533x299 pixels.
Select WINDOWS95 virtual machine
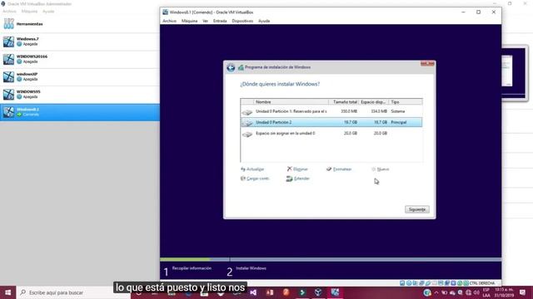[80, 95]
